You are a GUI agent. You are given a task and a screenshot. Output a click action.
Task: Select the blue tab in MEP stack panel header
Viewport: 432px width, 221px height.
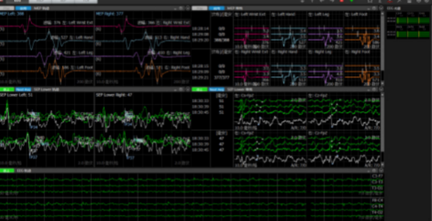pos(217,8)
